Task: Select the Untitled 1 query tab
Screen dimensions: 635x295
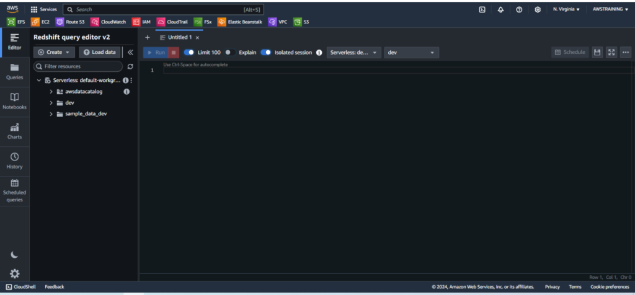Action: click(175, 38)
